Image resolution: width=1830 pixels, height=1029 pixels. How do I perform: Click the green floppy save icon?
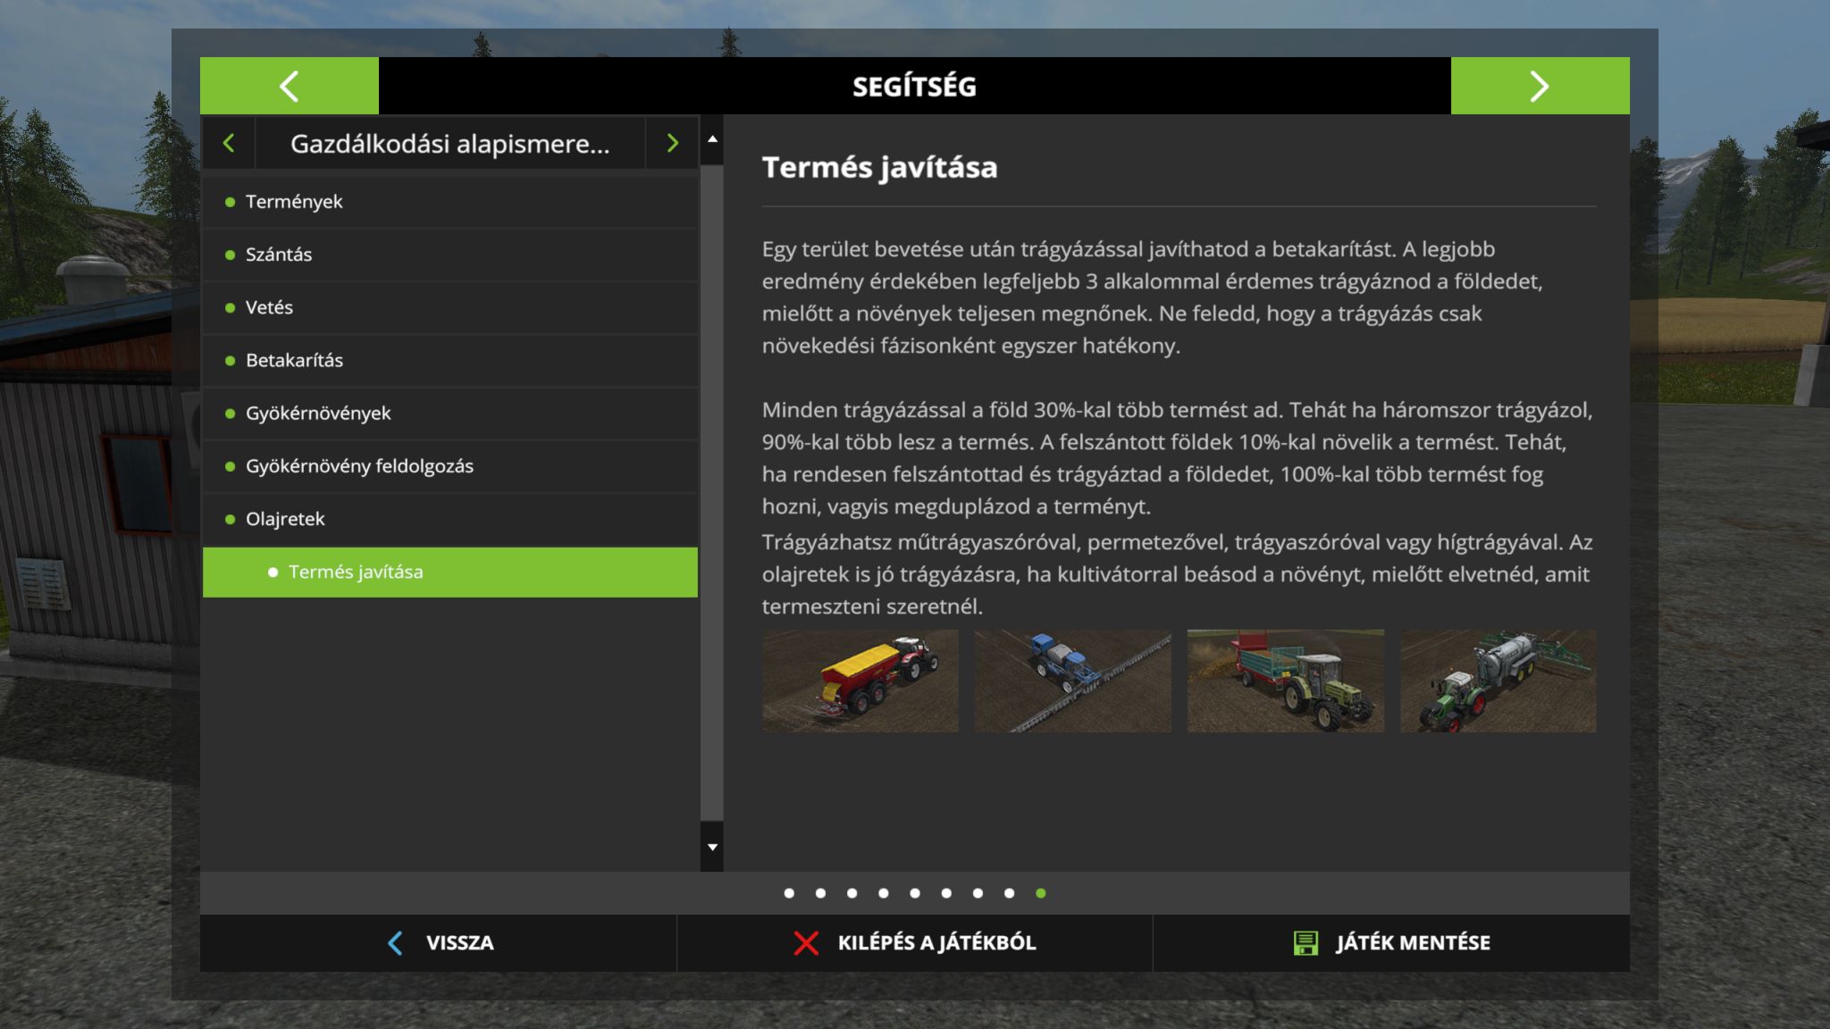(1305, 942)
